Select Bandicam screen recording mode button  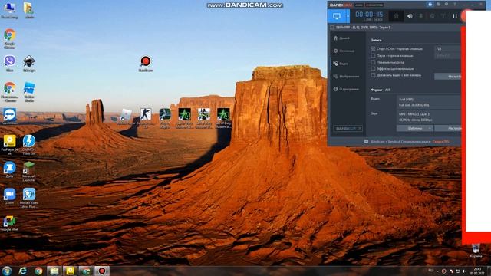pos(337,16)
